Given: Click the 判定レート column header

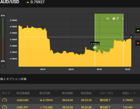Looking at the screenshot, I should click(x=129, y=93).
